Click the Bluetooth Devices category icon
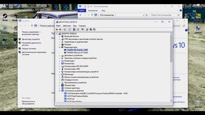Image resolution: width=205 pixels, height=115 pixels. (x=62, y=36)
